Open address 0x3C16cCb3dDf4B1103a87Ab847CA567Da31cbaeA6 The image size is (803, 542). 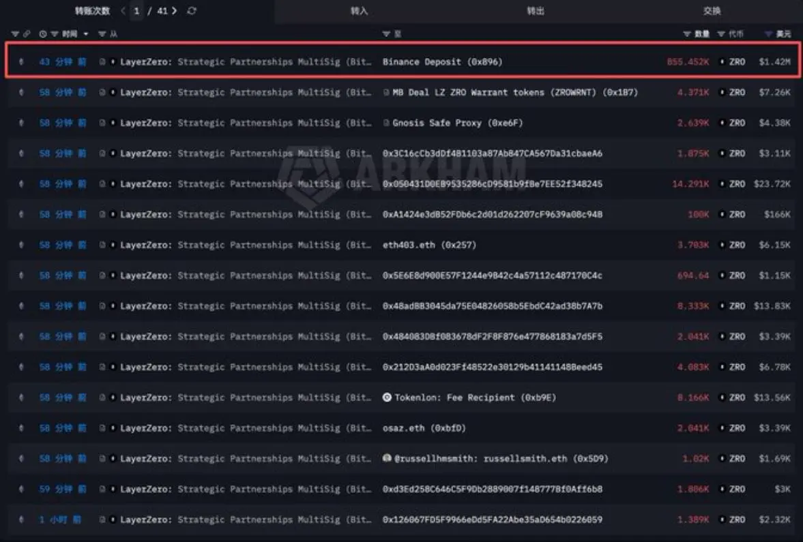tap(492, 153)
